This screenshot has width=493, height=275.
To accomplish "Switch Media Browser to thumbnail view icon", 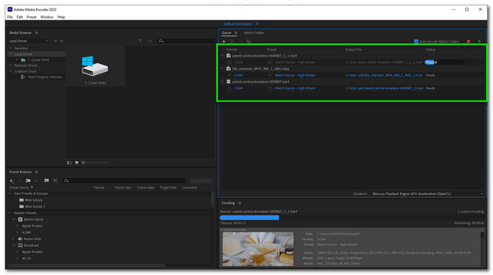I will 76,162.
